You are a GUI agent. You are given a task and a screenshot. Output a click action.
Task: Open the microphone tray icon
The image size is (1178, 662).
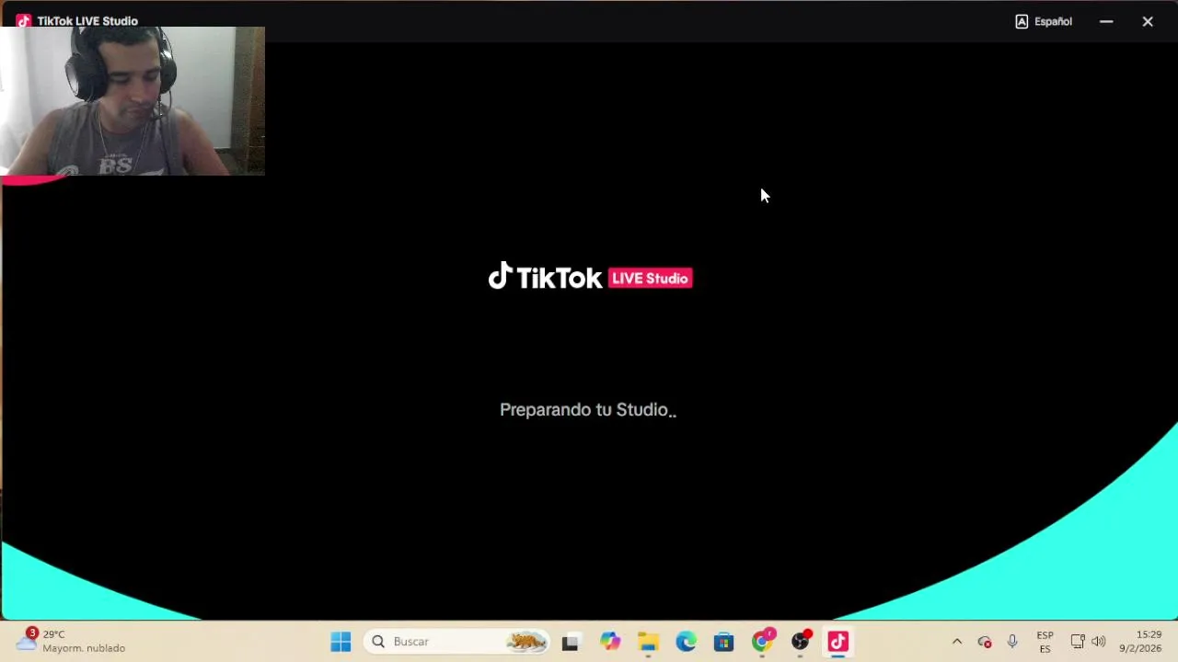[1012, 642]
